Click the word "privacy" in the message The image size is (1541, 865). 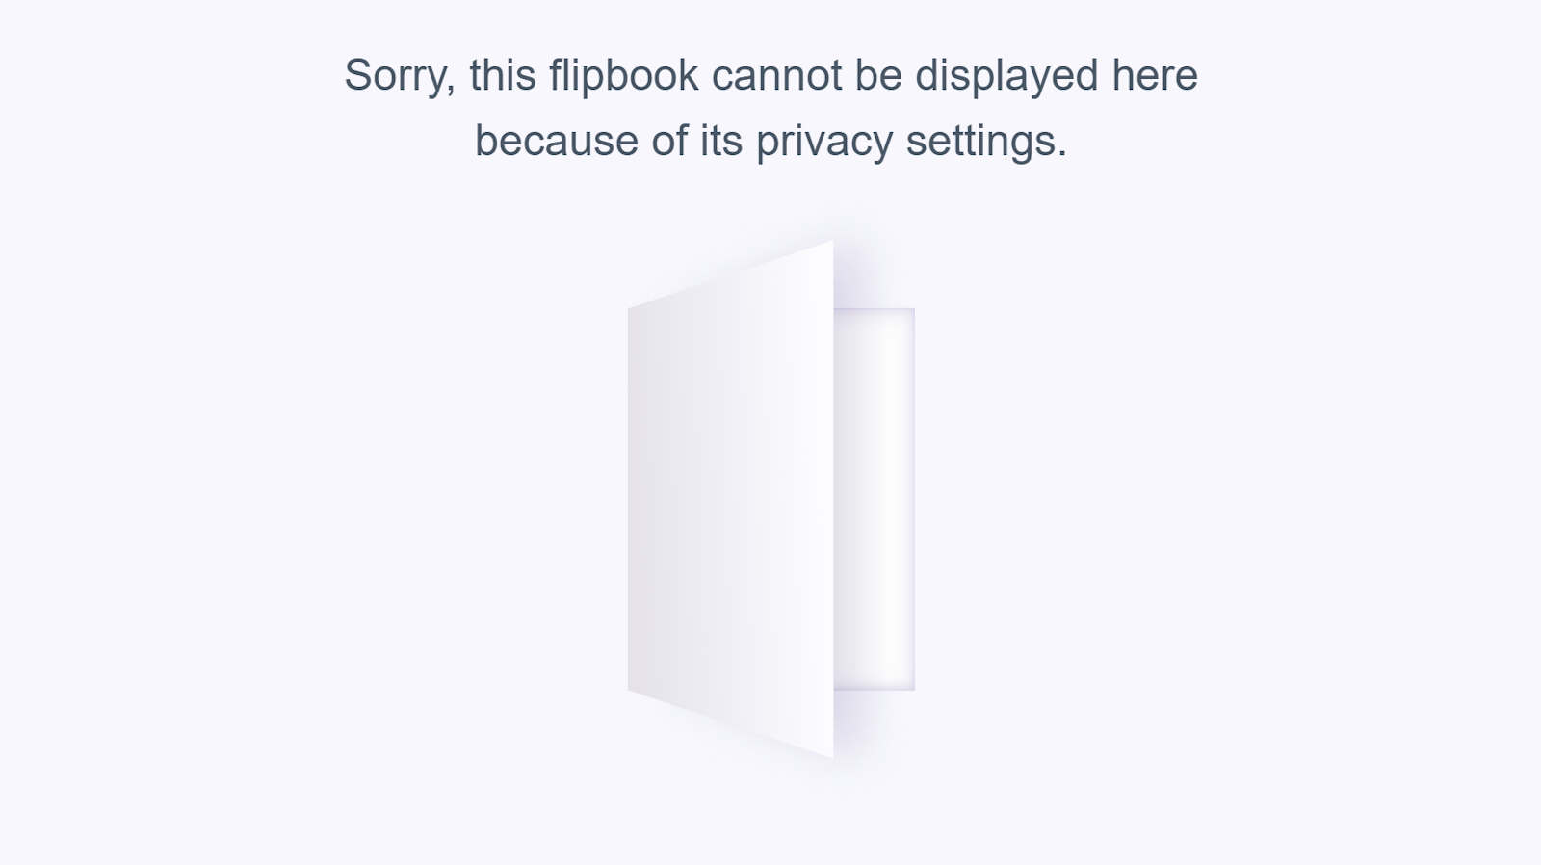pos(824,142)
